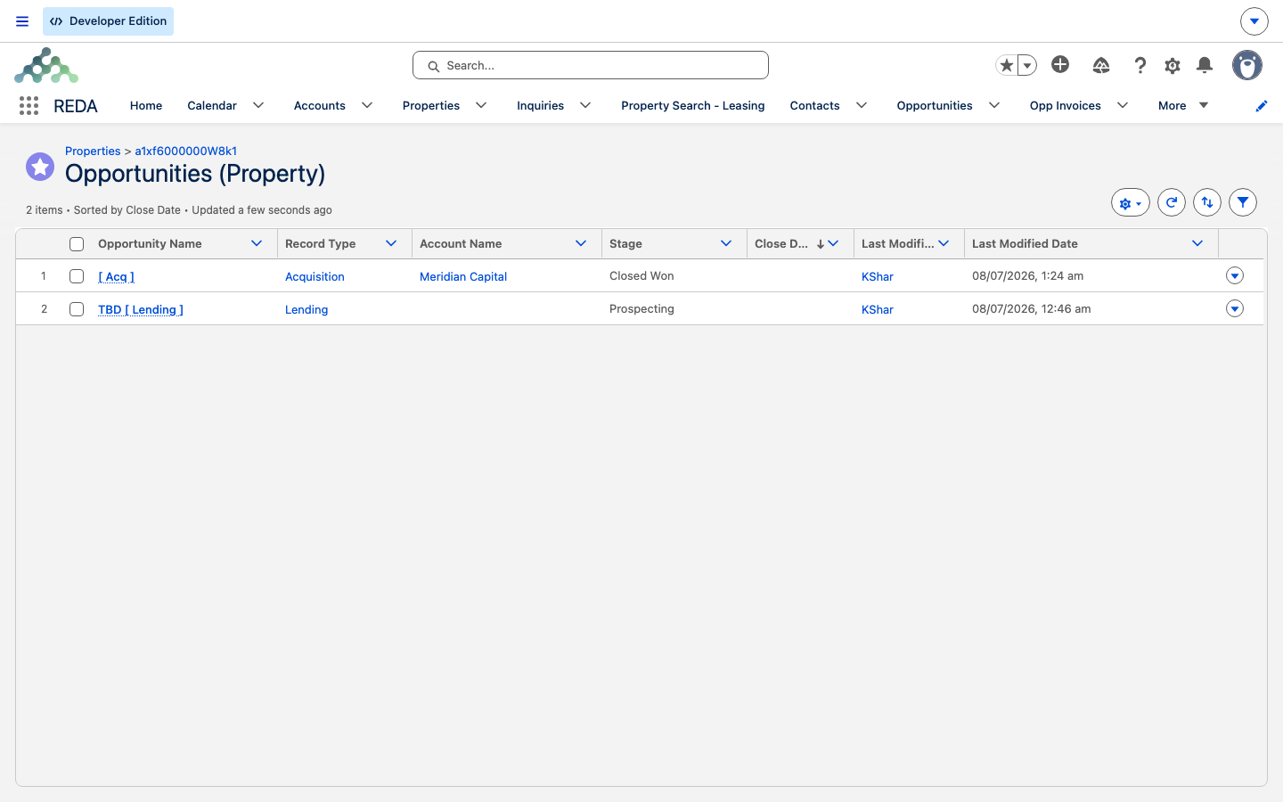Viewport: 1283px width, 802px height.
Task: Click the REDA app logo
Action: click(x=46, y=66)
